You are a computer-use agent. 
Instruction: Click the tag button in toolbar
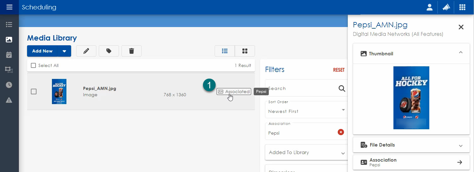coord(109,51)
